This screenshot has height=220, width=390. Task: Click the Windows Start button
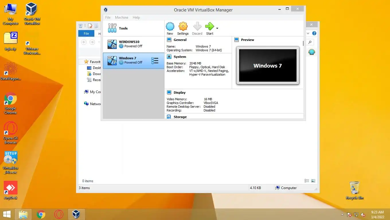tap(7, 214)
